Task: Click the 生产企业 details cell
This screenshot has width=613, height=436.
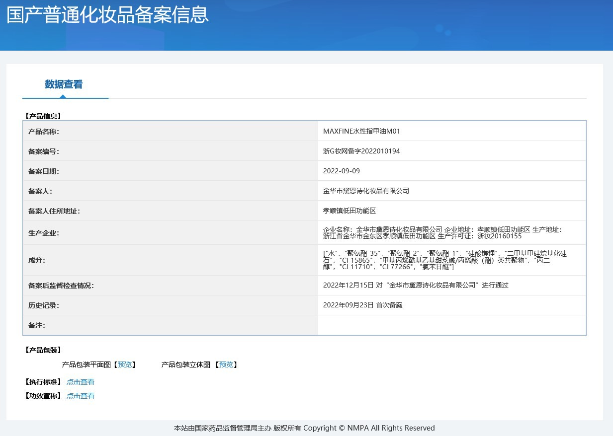Action: (452, 232)
